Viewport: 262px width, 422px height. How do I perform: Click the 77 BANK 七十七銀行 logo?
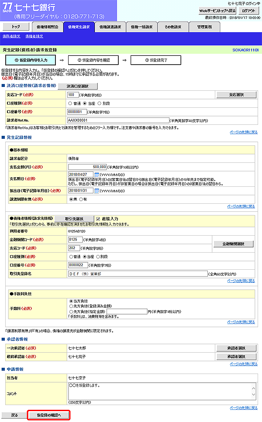29,7
